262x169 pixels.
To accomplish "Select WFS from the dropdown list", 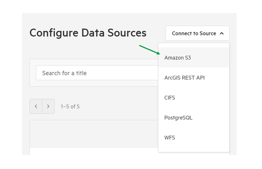I will 194,138.
